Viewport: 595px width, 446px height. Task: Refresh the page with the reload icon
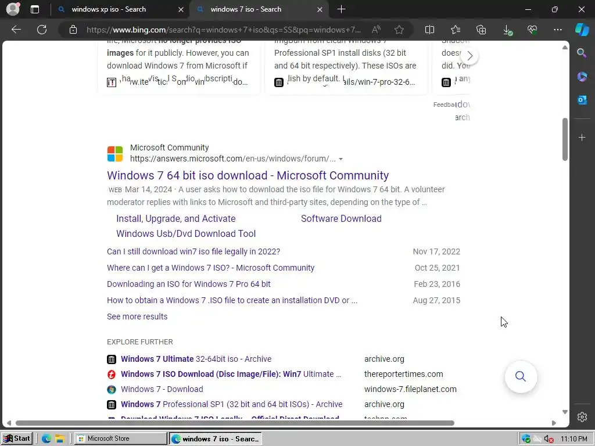[x=42, y=30]
